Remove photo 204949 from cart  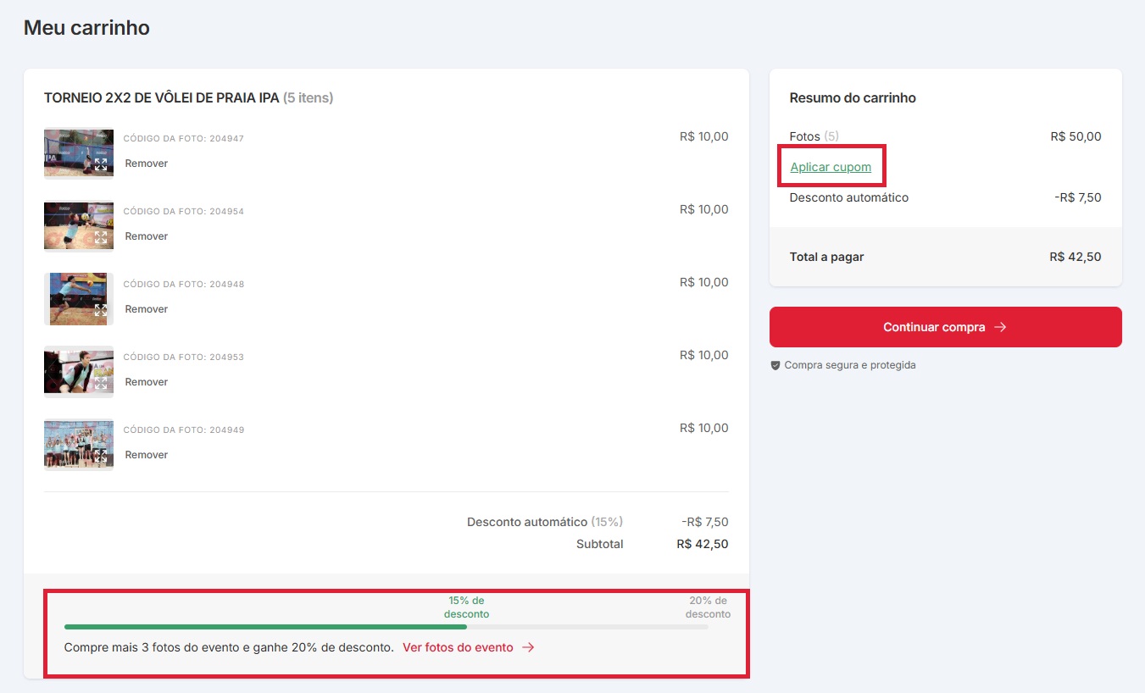click(147, 455)
